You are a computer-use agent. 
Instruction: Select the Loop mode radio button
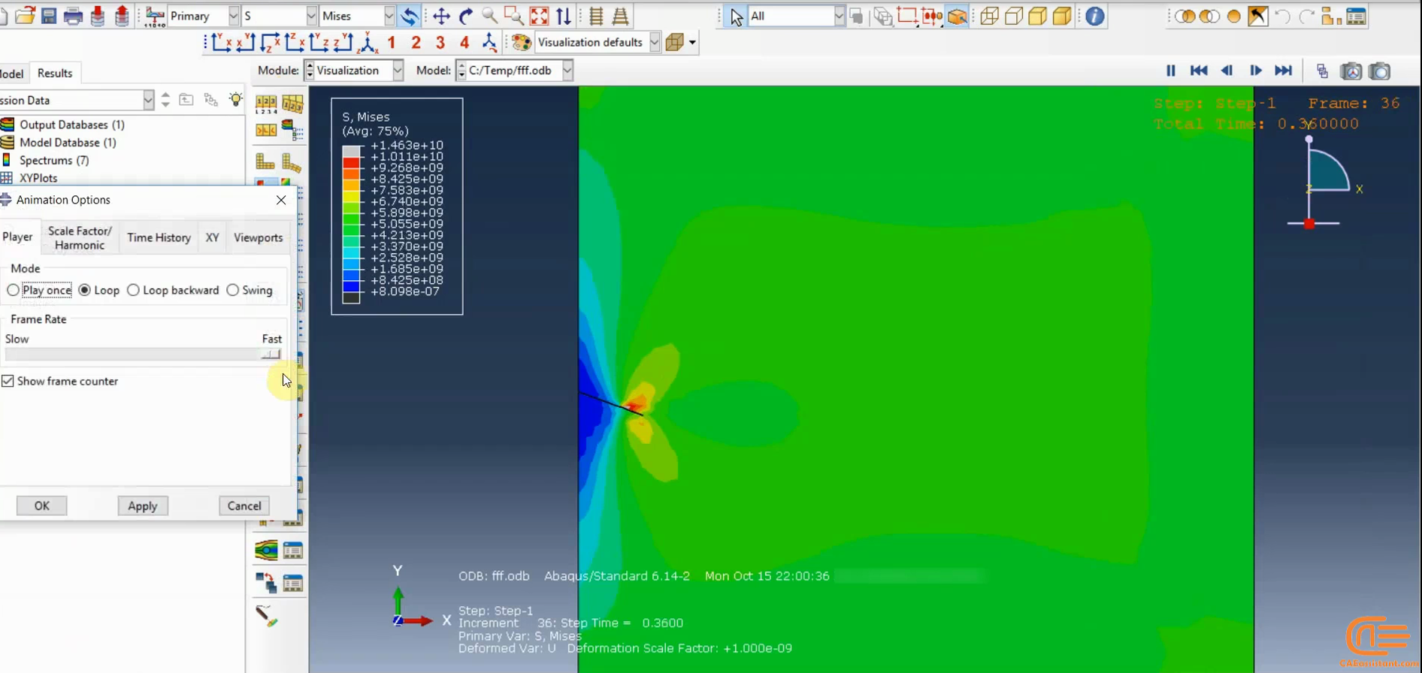click(x=85, y=290)
